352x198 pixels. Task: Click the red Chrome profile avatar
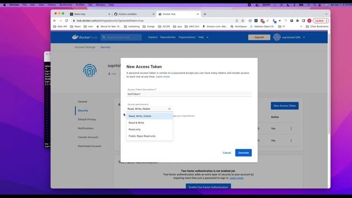(309, 21)
